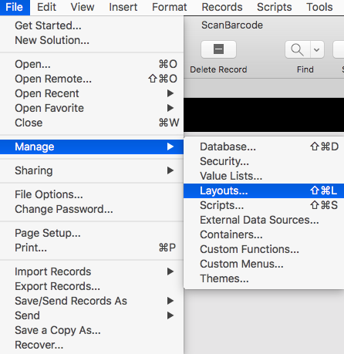Click the Delete Record minus icon
Image resolution: width=344 pixels, height=354 pixels.
218,49
